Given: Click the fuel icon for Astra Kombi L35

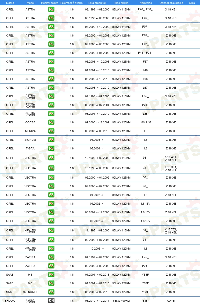Looking at the screenshot, I should click(x=51, y=114).
